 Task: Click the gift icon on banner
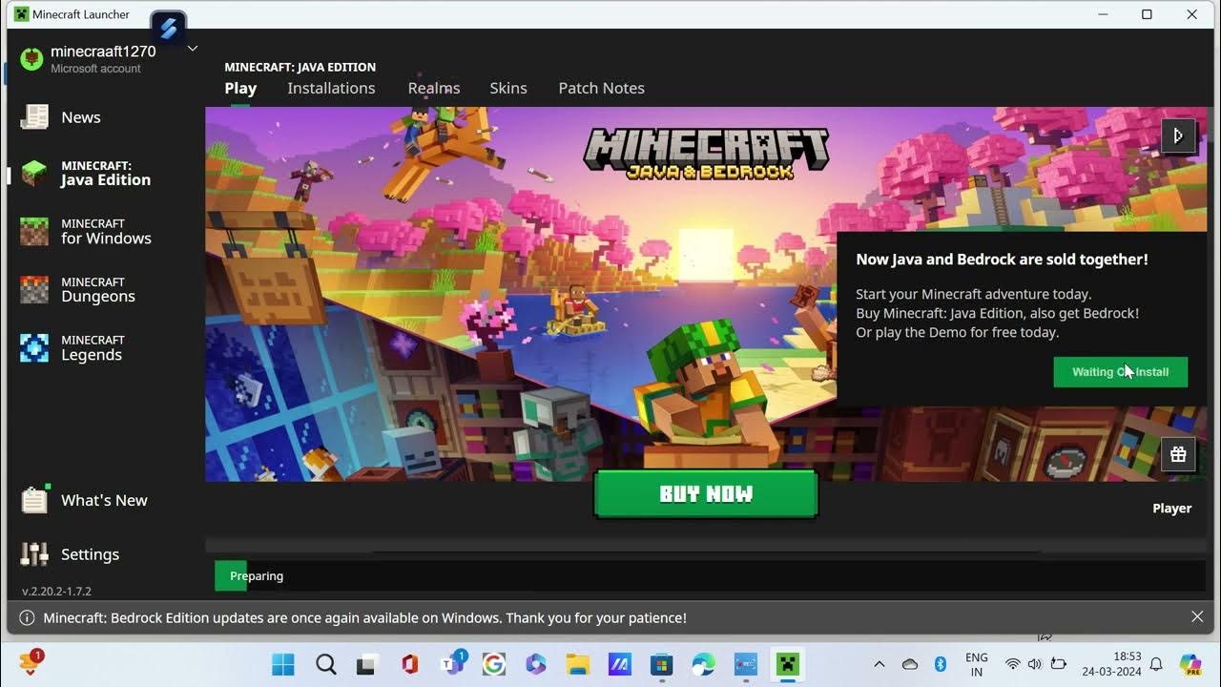1178,454
